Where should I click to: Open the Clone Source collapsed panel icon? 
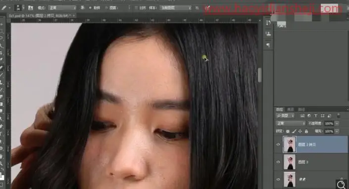click(x=268, y=34)
